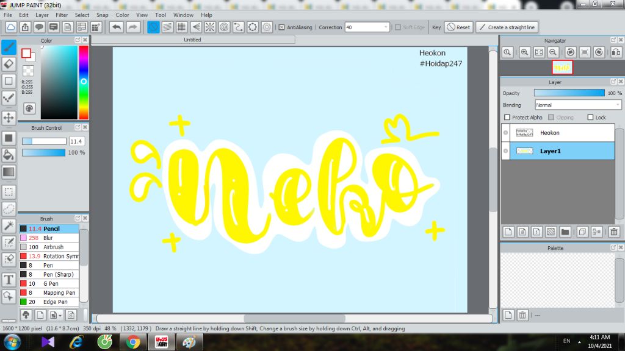Open the Layer menu
Viewport: 625px width, 351px height.
click(42, 15)
